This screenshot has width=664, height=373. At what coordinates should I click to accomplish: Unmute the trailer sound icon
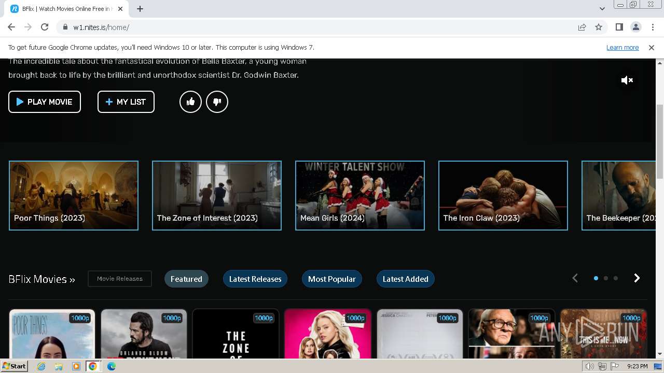[x=627, y=80]
